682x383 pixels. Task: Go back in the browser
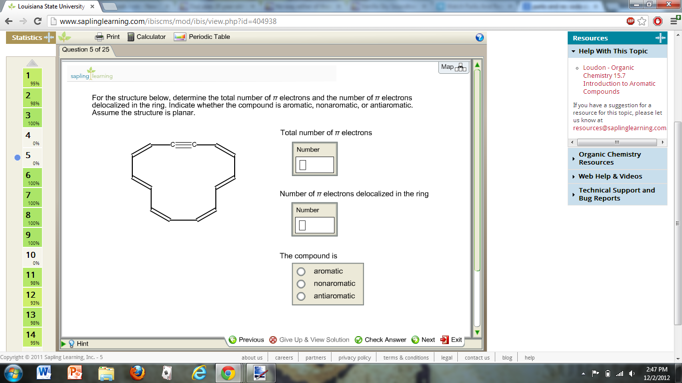coord(8,21)
